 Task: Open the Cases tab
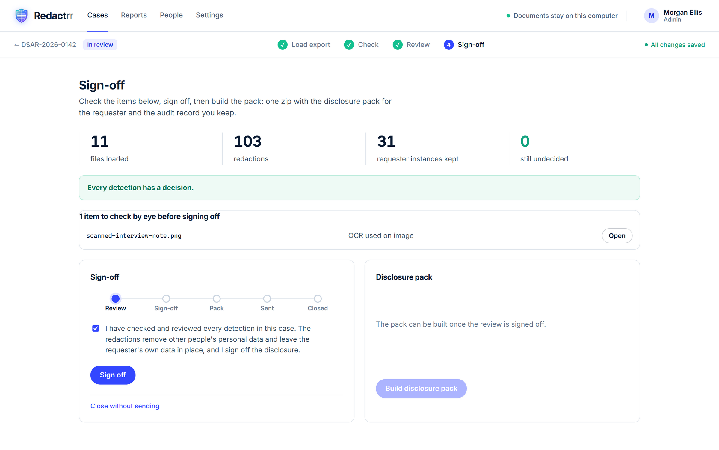pyautogui.click(x=97, y=15)
